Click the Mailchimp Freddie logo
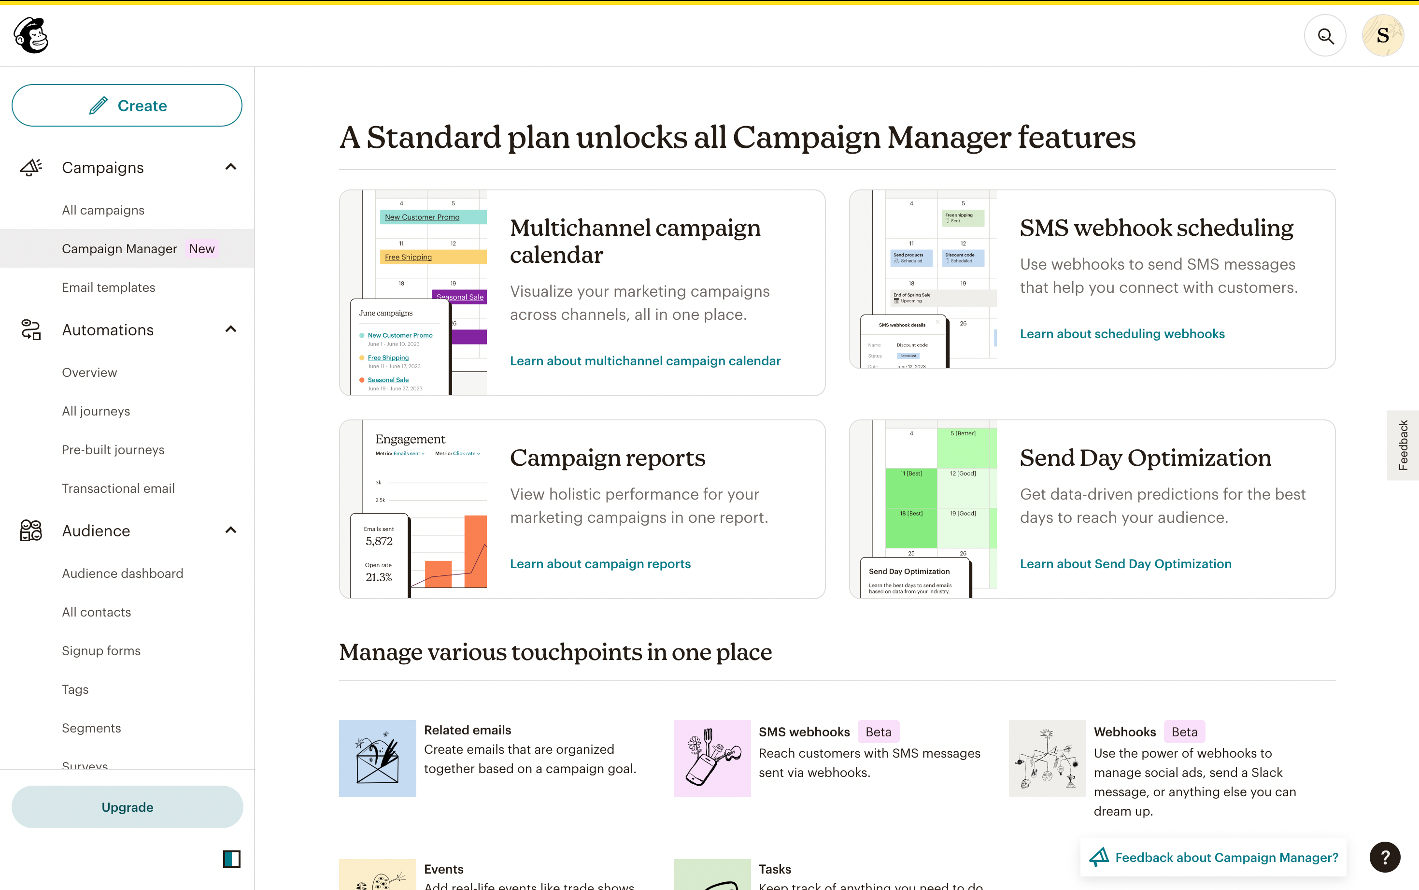 [x=31, y=35]
